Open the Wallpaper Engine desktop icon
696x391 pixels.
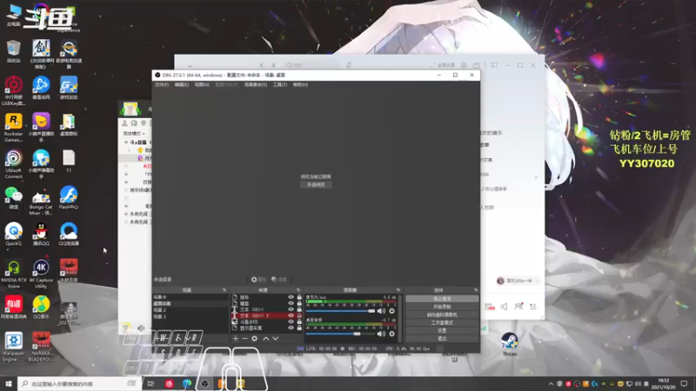point(13,347)
